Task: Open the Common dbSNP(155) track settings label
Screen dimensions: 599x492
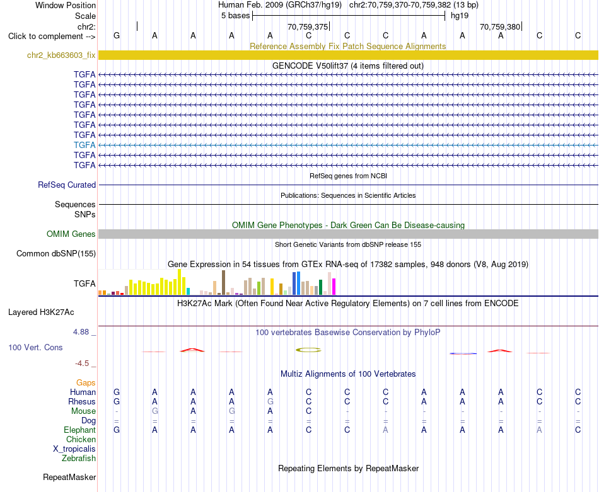Action: click(55, 253)
